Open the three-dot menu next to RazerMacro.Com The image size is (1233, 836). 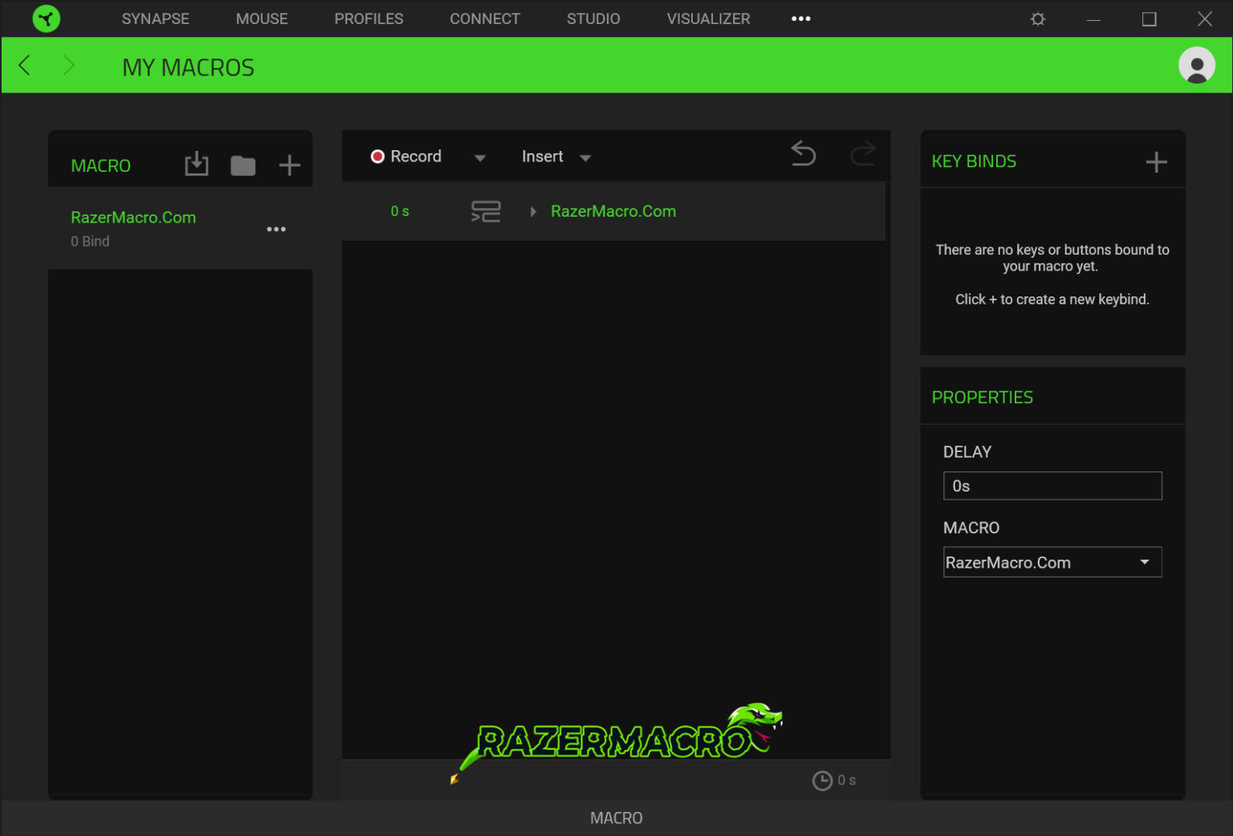[x=276, y=229]
